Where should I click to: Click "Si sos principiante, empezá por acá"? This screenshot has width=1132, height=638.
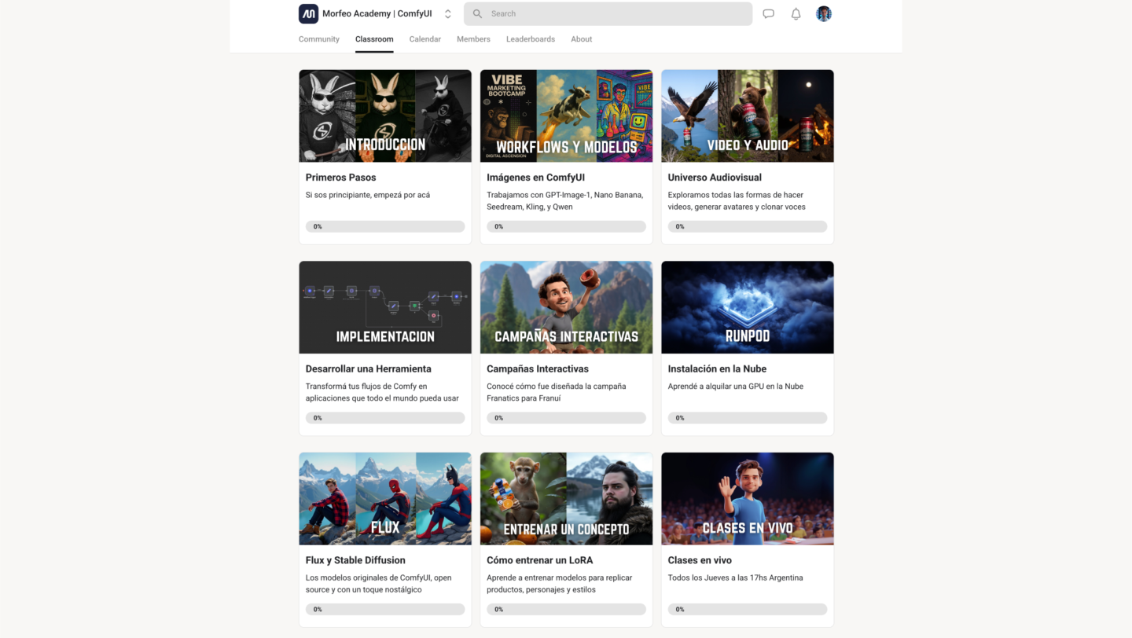tap(368, 195)
